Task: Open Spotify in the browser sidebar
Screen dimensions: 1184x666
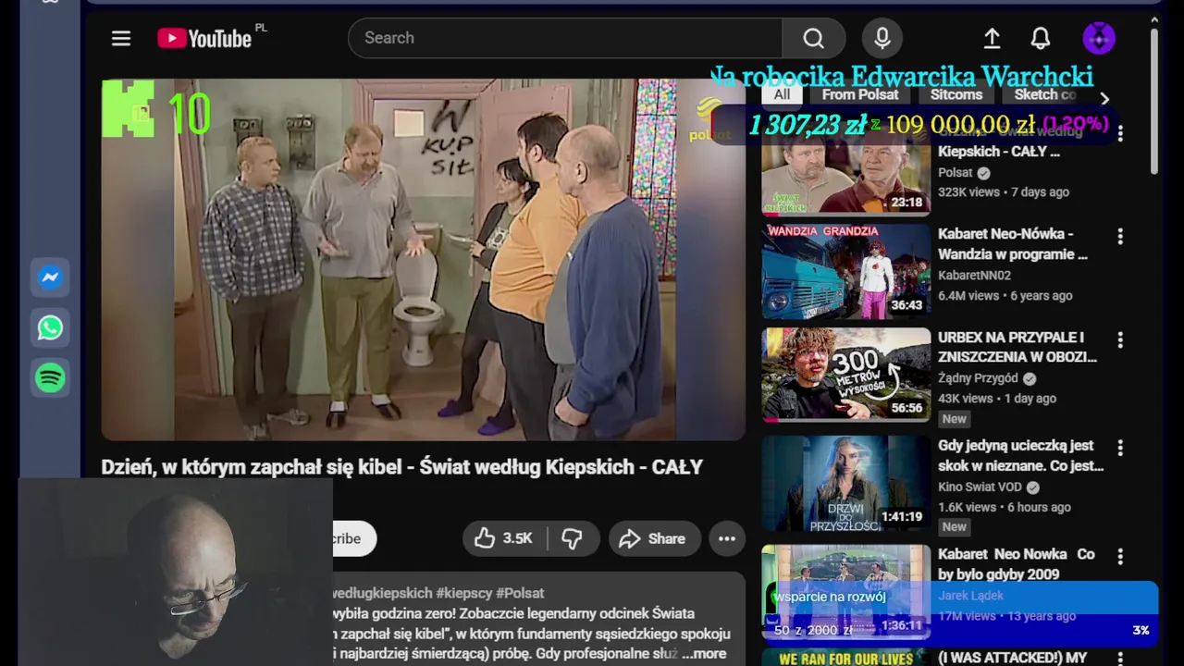Action: (50, 377)
